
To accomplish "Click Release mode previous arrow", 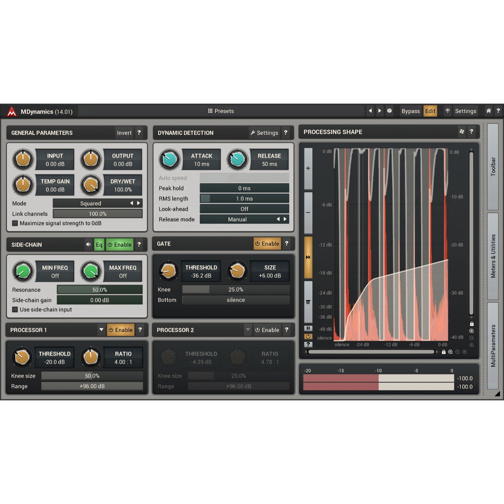I will 278,219.
